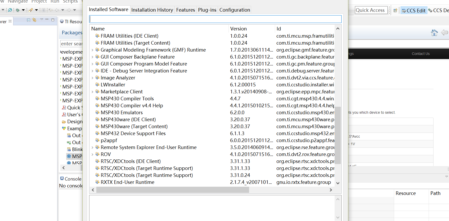The width and height of the screenshot is (449, 221).
Task: Click the Back arrow beside the Home icon
Action: pos(445,32)
